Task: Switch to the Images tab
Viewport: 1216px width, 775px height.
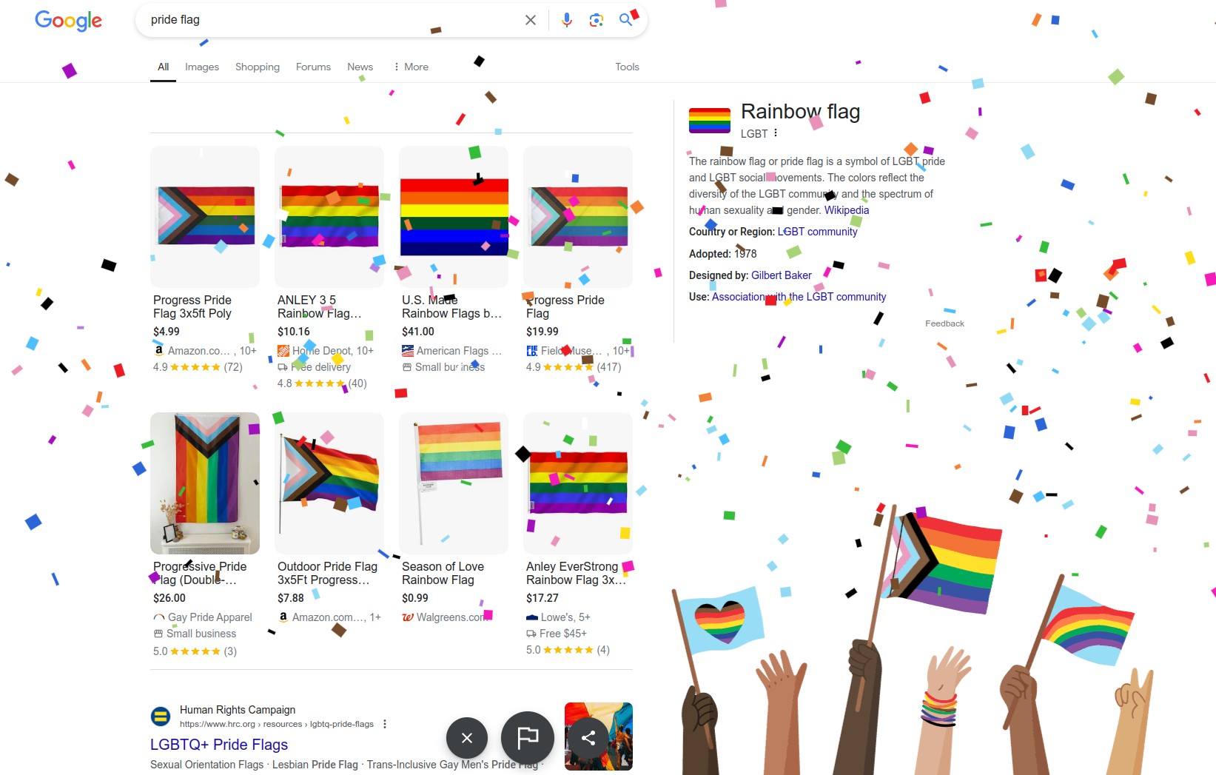Action: pyautogui.click(x=202, y=67)
